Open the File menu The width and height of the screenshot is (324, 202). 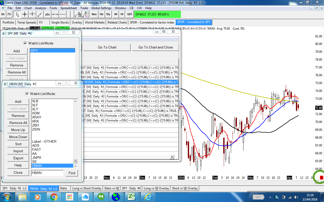[10, 8]
